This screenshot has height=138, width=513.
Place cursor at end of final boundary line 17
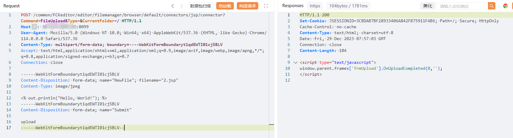pos(124,128)
